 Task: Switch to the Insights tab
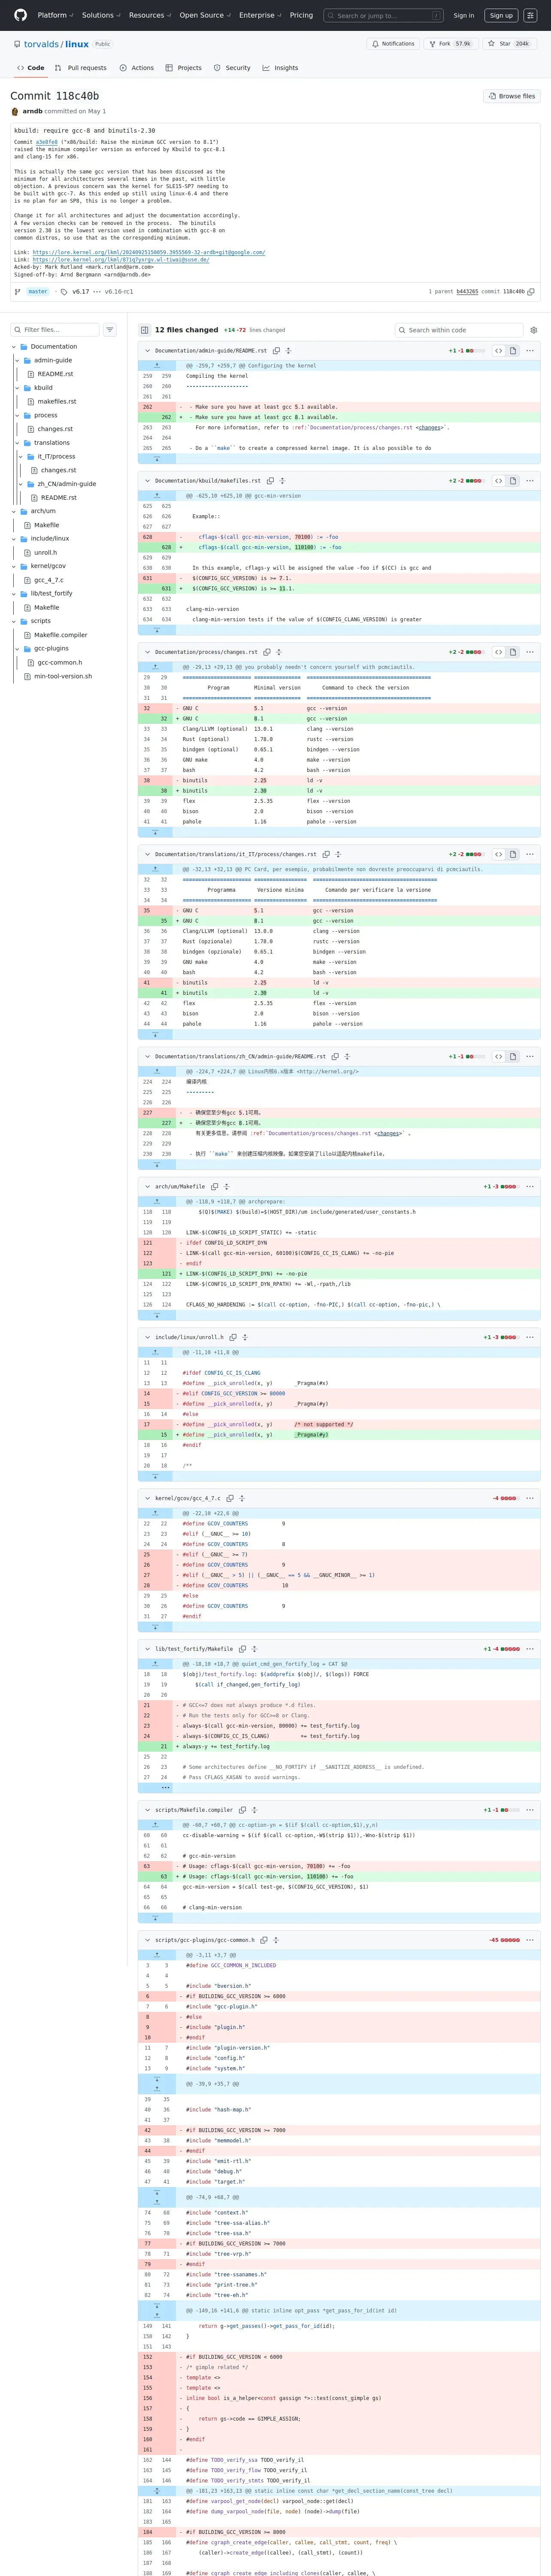click(280, 68)
